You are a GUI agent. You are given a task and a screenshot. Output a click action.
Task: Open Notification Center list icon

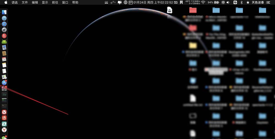pos(268,2)
